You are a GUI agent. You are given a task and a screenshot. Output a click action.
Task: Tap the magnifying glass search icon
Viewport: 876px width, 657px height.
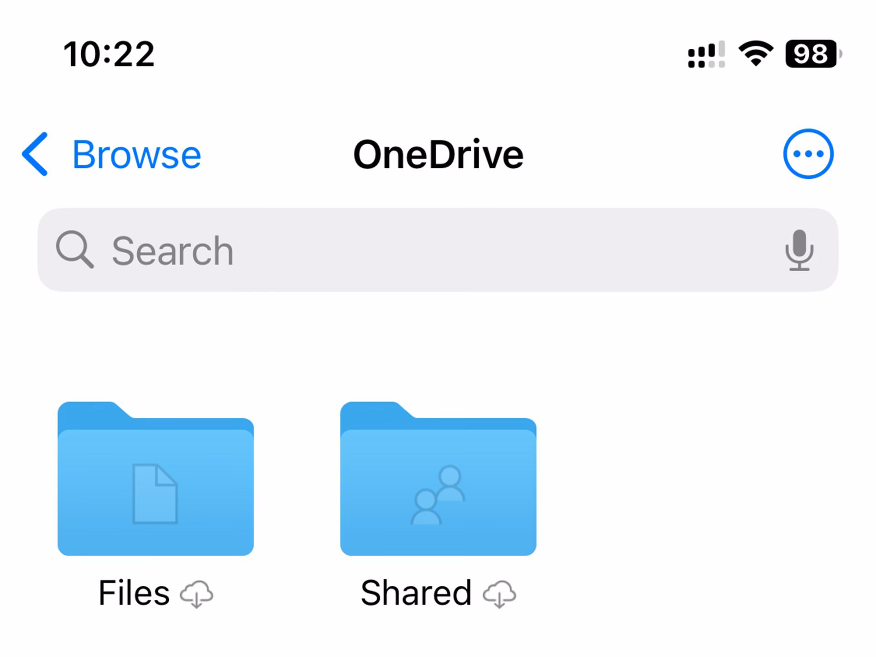75,250
